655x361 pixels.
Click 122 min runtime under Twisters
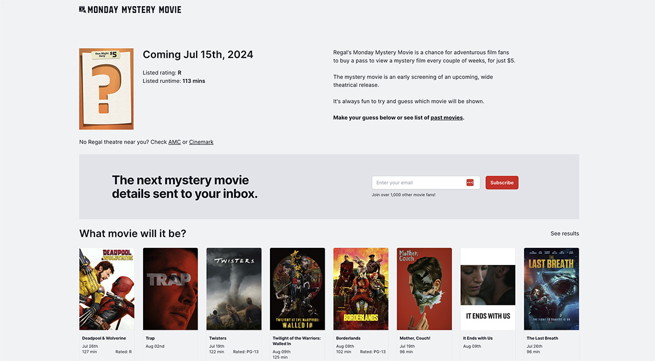coord(216,352)
